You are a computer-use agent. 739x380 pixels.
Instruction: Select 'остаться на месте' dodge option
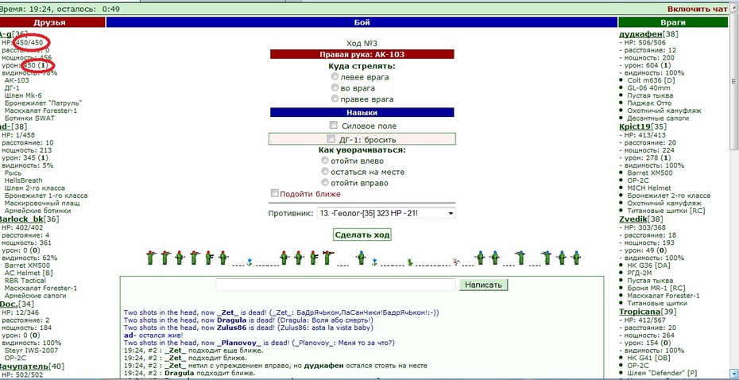(x=325, y=172)
